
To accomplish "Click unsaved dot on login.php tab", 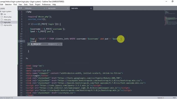I will 91,8.
